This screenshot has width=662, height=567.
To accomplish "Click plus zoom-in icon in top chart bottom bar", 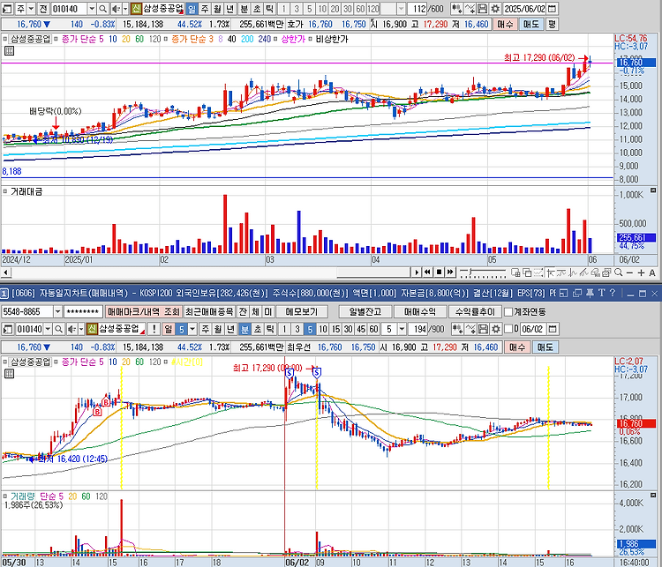I will [641, 273].
